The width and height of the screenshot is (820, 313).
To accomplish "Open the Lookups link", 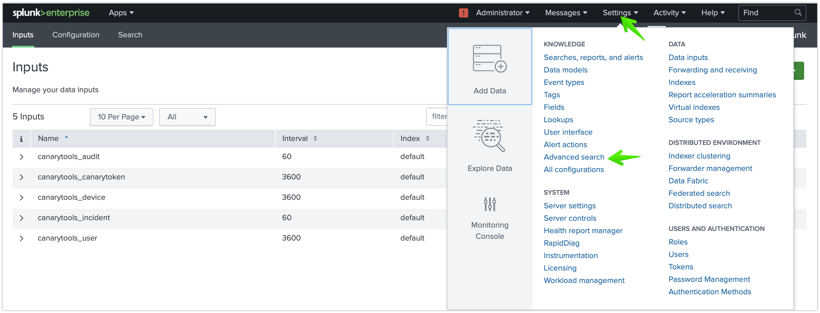I will point(558,120).
